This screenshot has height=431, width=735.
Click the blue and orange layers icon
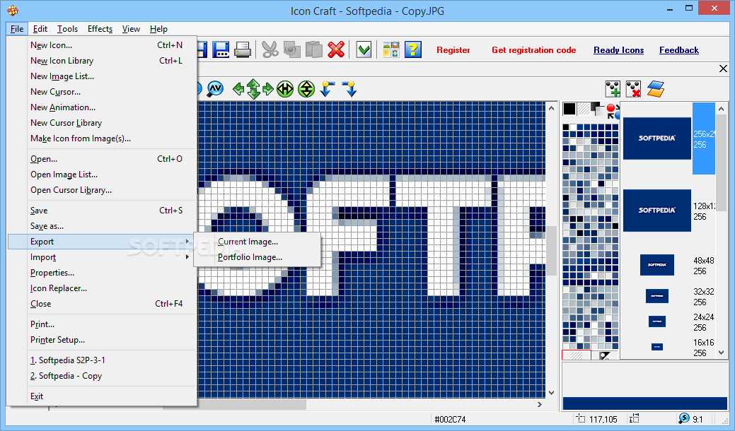(655, 89)
